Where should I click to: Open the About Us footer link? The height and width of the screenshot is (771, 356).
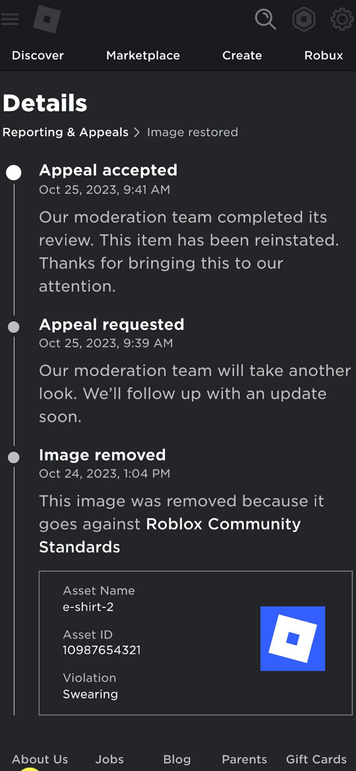click(41, 759)
